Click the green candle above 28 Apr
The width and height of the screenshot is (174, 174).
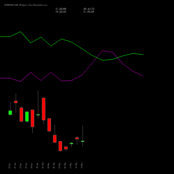coord(27,117)
